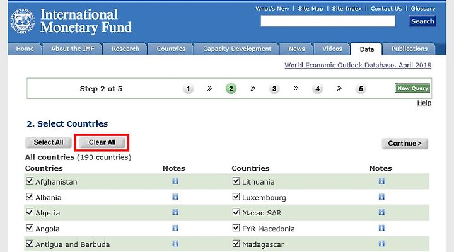Screen dimensions: 454x252
Task: Uncheck the Luxembourg checkbox
Action: [x=236, y=197]
